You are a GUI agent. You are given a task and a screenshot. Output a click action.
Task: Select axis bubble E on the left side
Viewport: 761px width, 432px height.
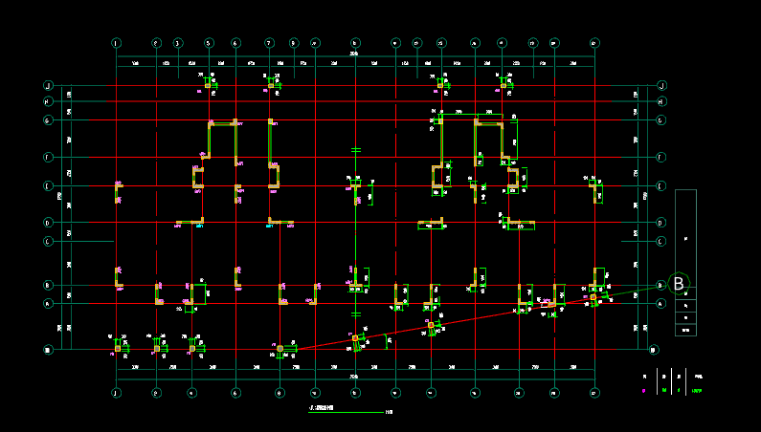(x=48, y=186)
